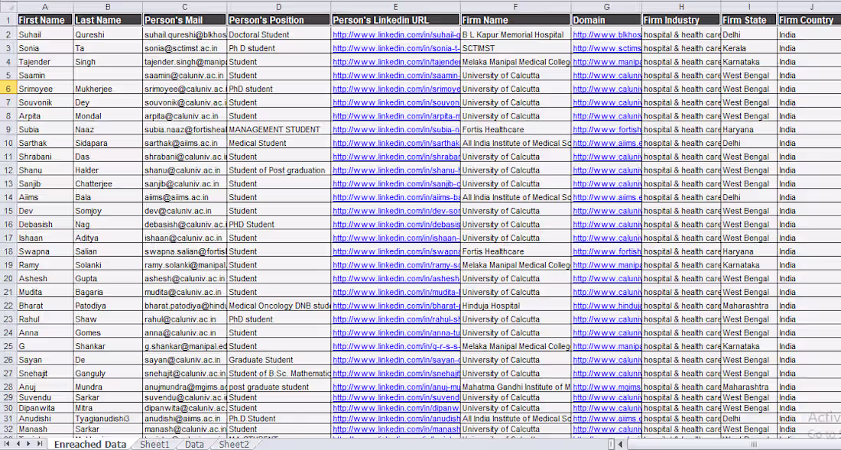This screenshot has height=450, width=841.
Task: Click the "Person's Position" header cell
Action: (279, 20)
